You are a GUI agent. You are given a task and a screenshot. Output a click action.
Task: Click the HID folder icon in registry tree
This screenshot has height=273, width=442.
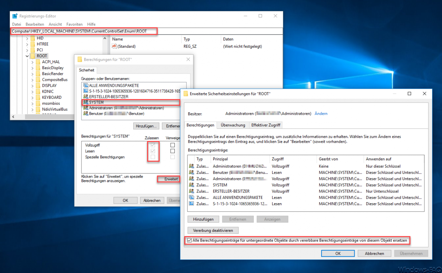(33, 38)
